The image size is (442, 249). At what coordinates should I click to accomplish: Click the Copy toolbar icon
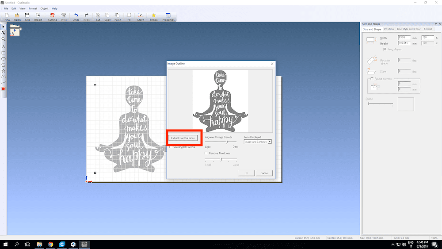pos(107,17)
